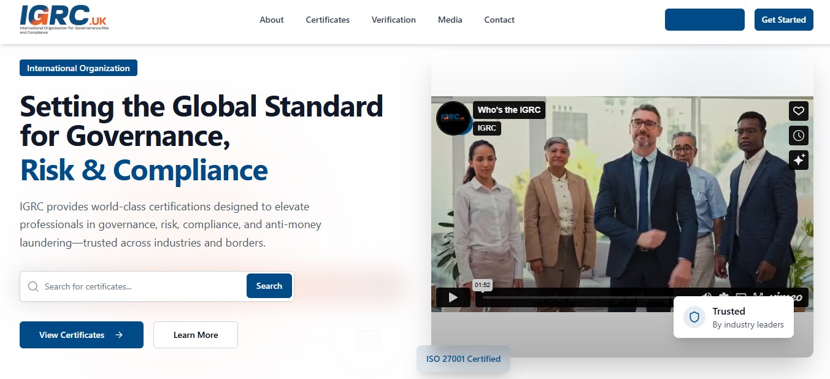Mute the video volume icon
Viewport: 830px width, 379px height.
click(707, 296)
